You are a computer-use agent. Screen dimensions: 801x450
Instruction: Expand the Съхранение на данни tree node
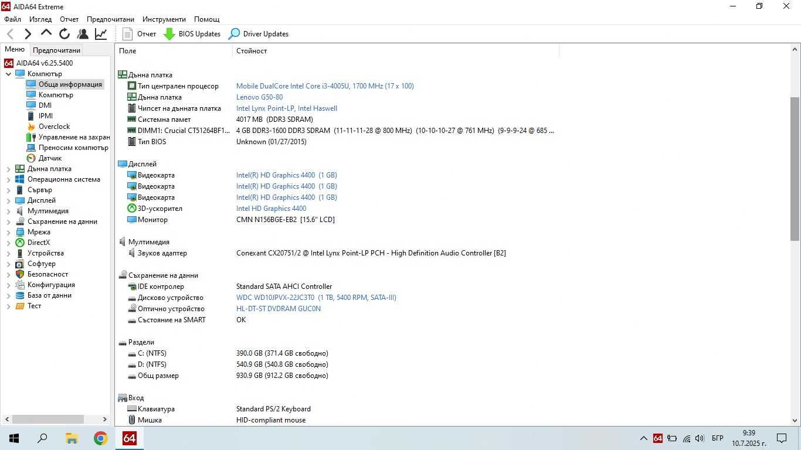click(8, 221)
